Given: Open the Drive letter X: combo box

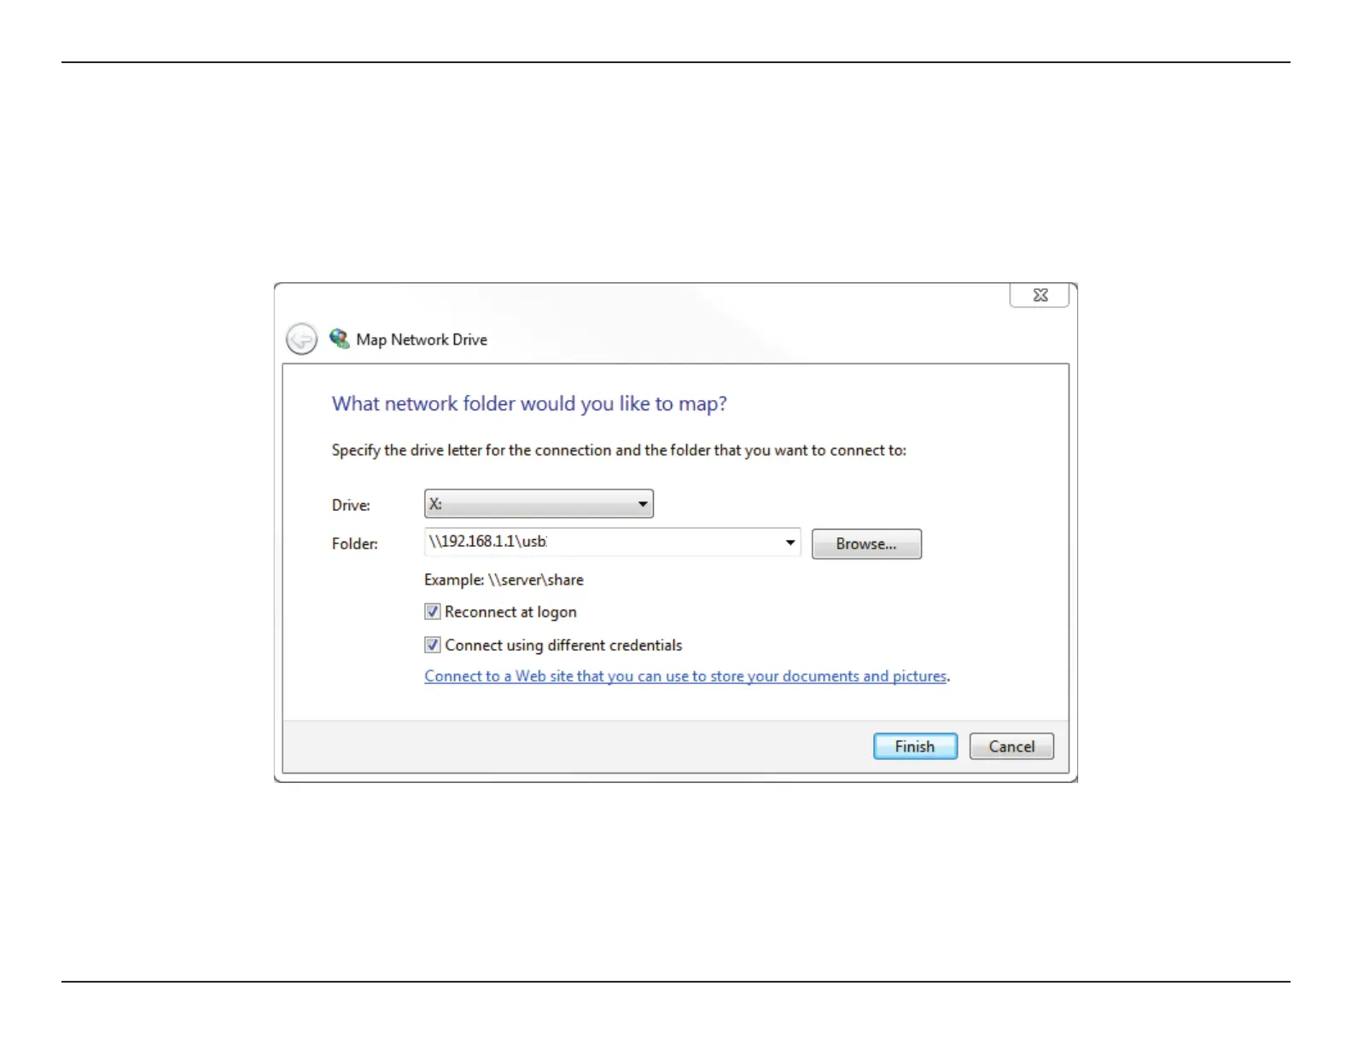Looking at the screenshot, I should [x=539, y=504].
